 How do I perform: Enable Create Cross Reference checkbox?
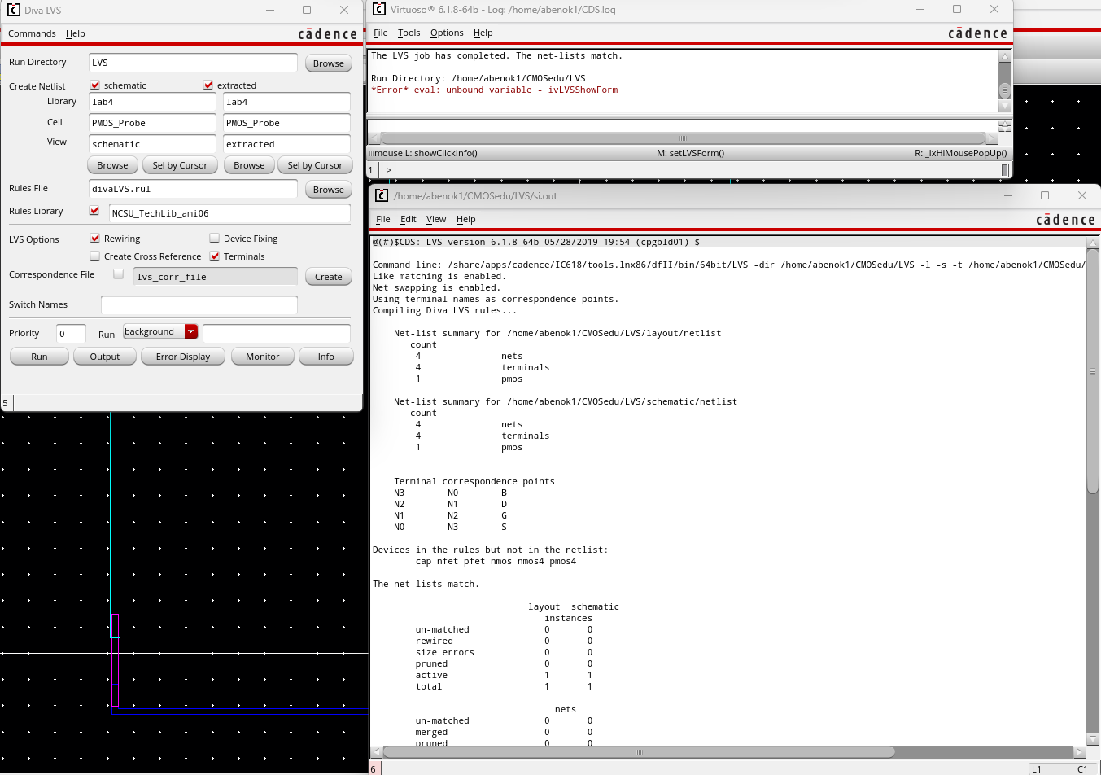click(95, 256)
